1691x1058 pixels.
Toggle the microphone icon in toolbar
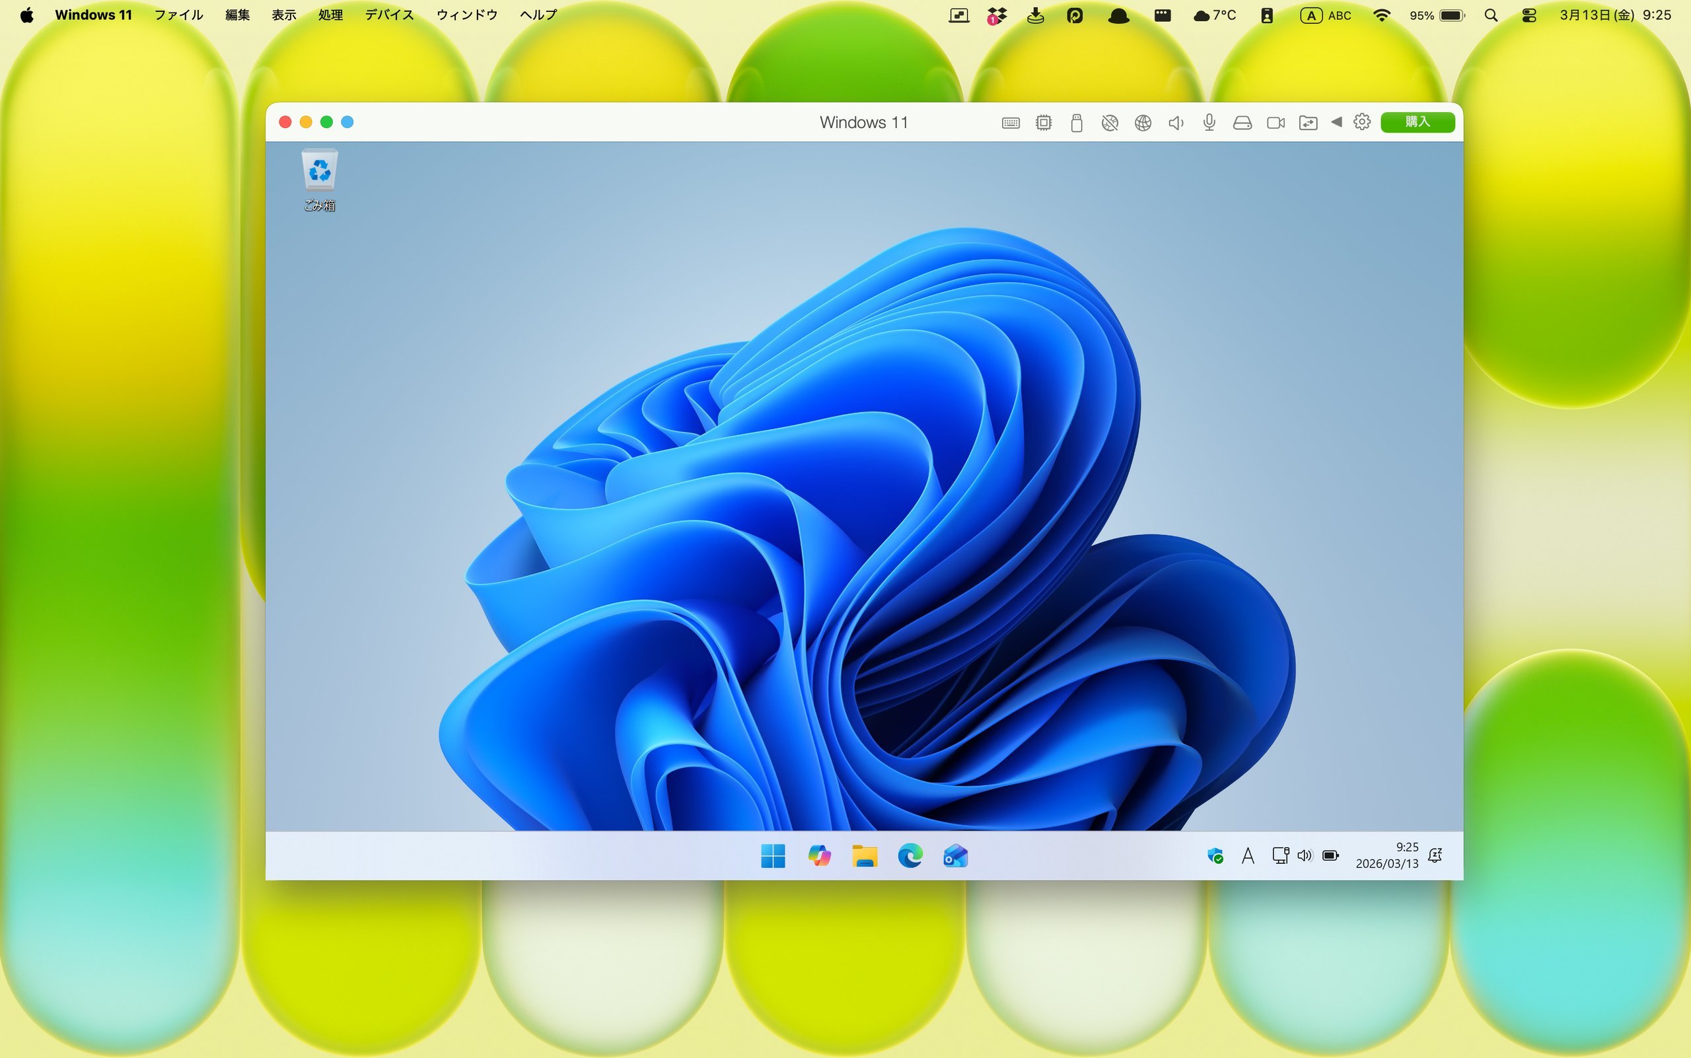[x=1209, y=123]
